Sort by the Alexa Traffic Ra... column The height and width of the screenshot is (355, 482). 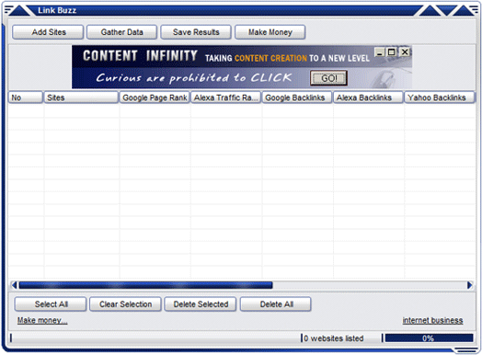click(x=226, y=97)
